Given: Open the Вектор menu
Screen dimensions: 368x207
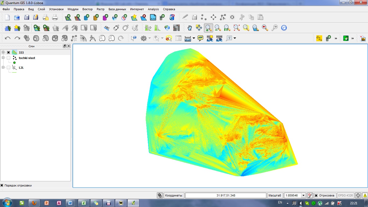Looking at the screenshot, I should tap(87, 9).
